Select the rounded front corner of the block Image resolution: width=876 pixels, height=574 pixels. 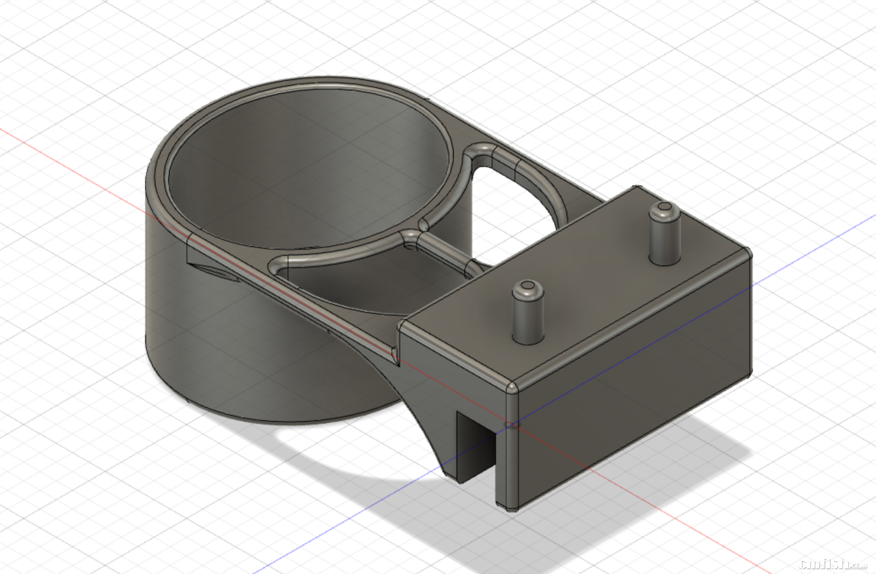511,389
